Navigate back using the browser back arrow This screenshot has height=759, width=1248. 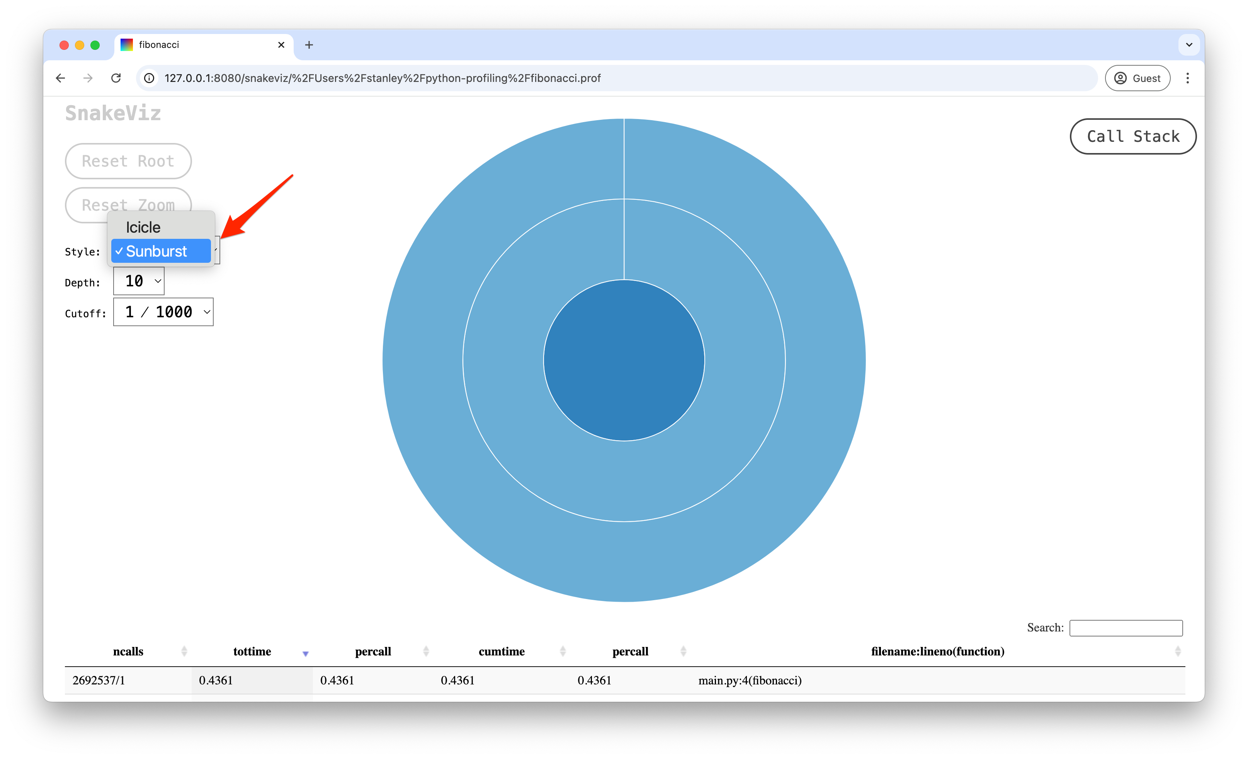(x=60, y=78)
